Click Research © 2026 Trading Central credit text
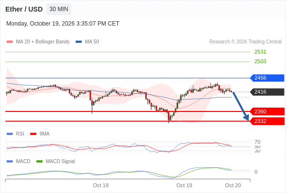Screen dimensions: 286x193 tap(245, 42)
